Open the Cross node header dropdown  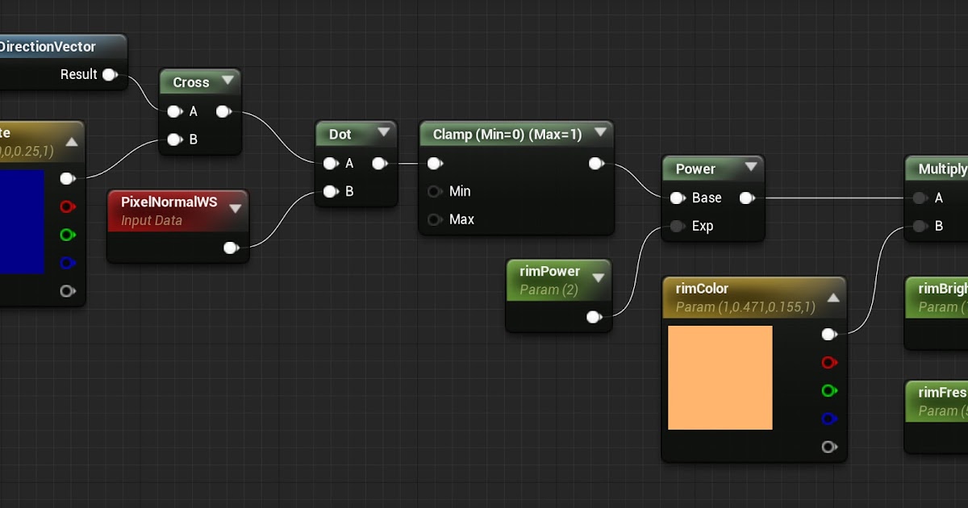227,81
